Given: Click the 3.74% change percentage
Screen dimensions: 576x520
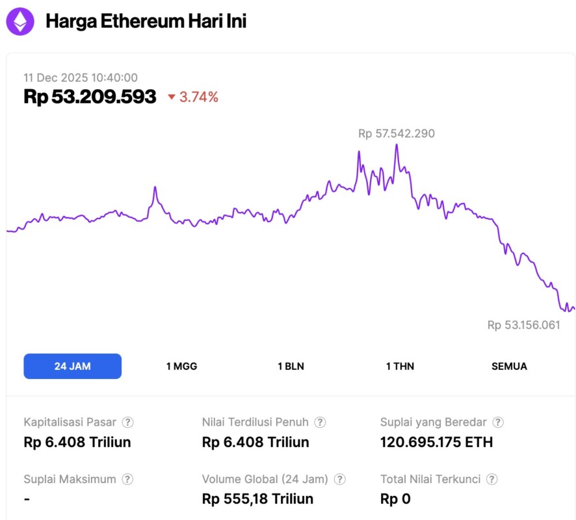Looking at the screenshot, I should tap(199, 97).
